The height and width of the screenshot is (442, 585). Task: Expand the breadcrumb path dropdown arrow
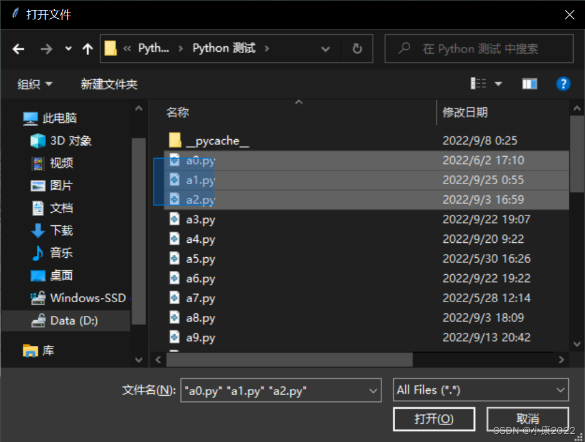pyautogui.click(x=325, y=48)
